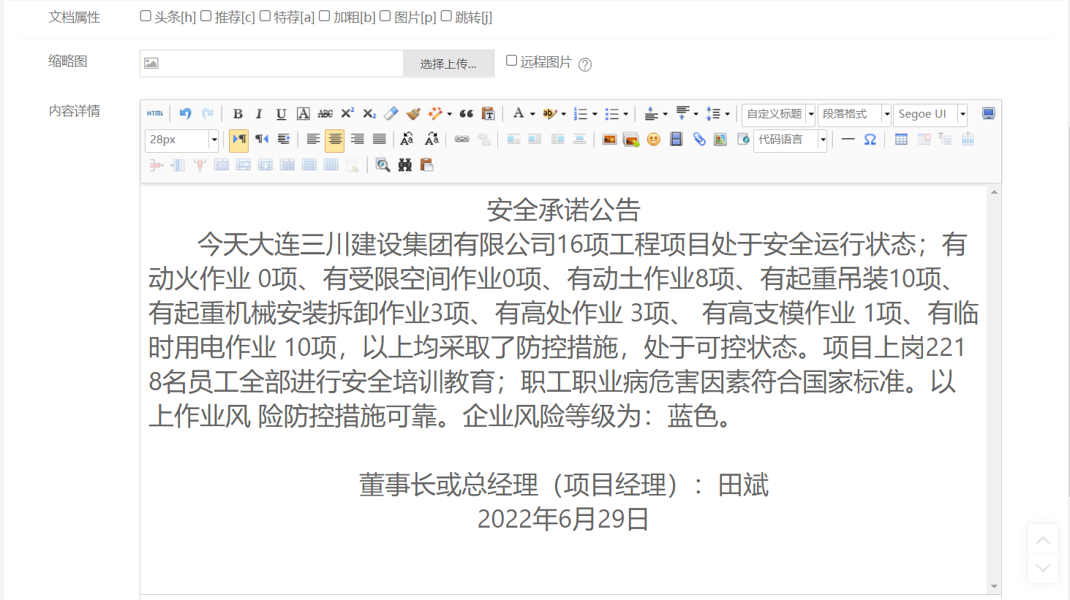Check the 推荐[c] attribute
This screenshot has width=1070, height=600.
[x=206, y=16]
